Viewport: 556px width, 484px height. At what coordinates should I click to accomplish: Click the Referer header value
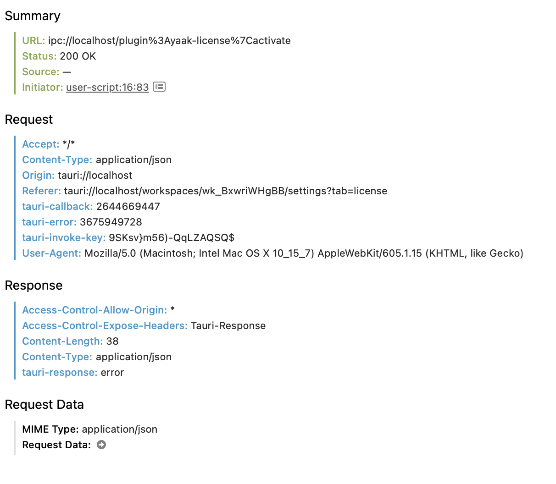(225, 191)
